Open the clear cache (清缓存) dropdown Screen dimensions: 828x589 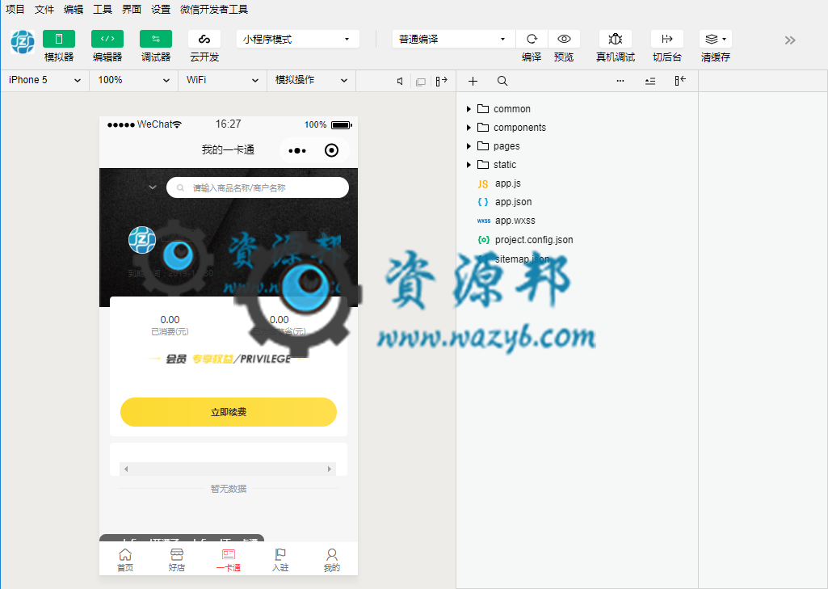[x=716, y=39]
